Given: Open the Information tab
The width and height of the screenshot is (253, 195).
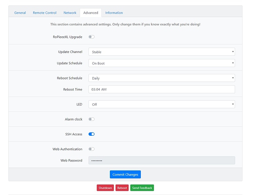Looking at the screenshot, I should click(x=114, y=13).
